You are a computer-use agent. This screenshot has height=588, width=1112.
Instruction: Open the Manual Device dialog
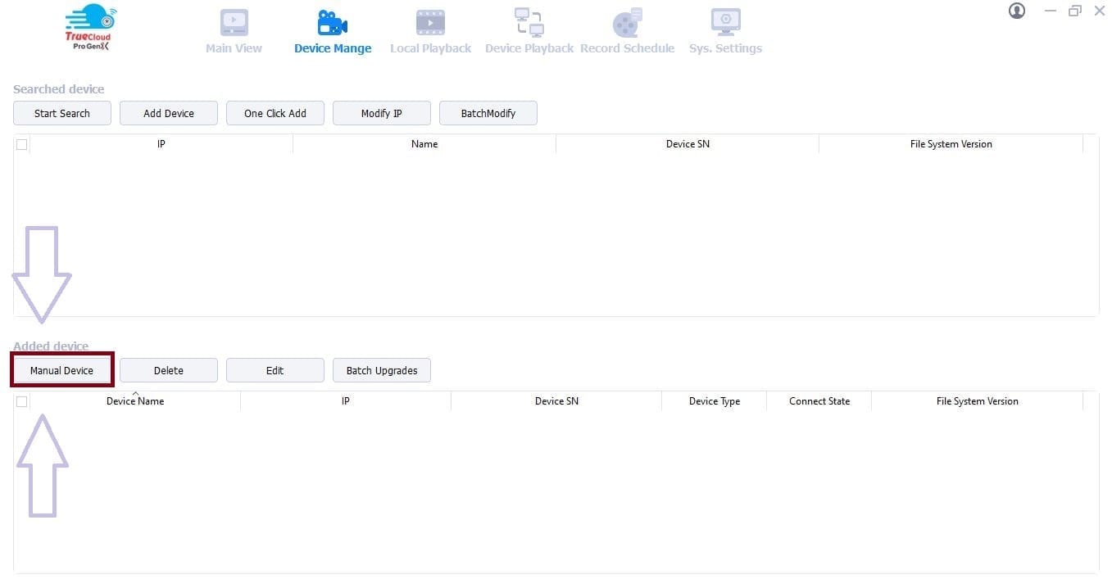61,370
